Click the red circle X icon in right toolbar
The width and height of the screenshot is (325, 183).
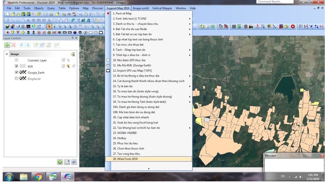pyautogui.click(x=293, y=27)
